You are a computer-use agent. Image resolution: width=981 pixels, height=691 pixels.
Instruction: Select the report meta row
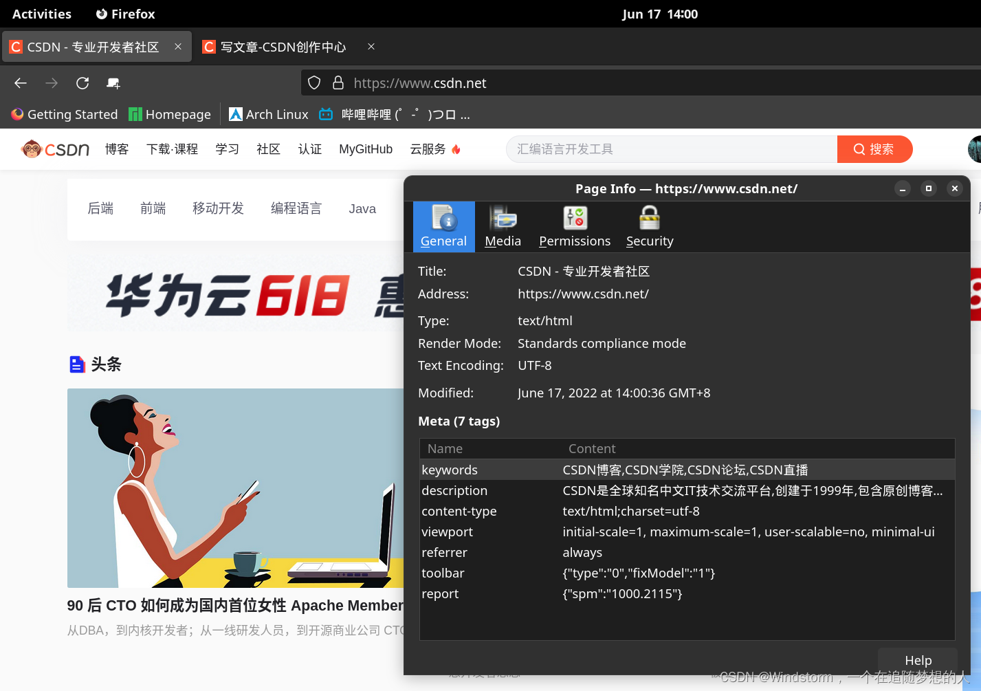687,593
